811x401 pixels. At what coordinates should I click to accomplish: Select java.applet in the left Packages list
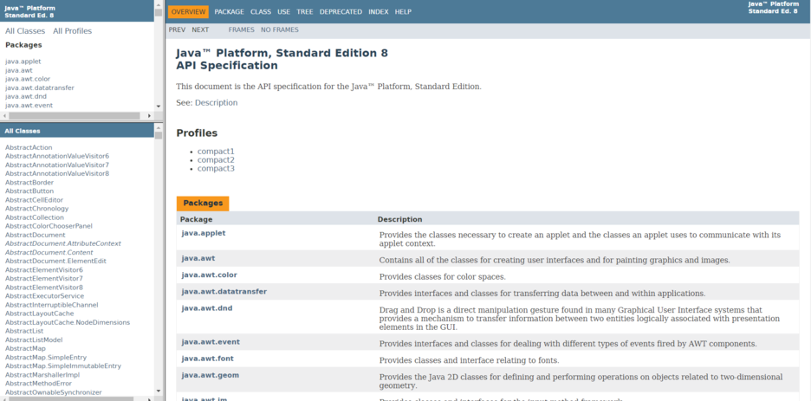(x=23, y=61)
